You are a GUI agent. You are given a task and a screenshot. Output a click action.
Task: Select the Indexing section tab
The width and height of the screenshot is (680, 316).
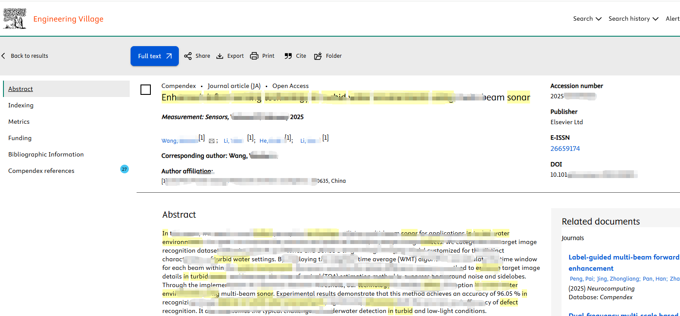(21, 105)
